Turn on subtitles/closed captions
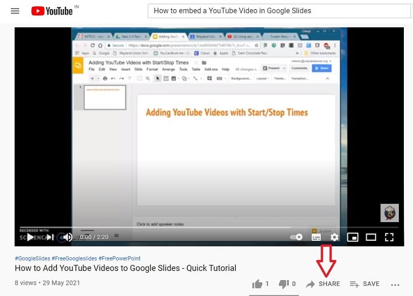Image resolution: width=413 pixels, height=296 pixels. (x=316, y=237)
